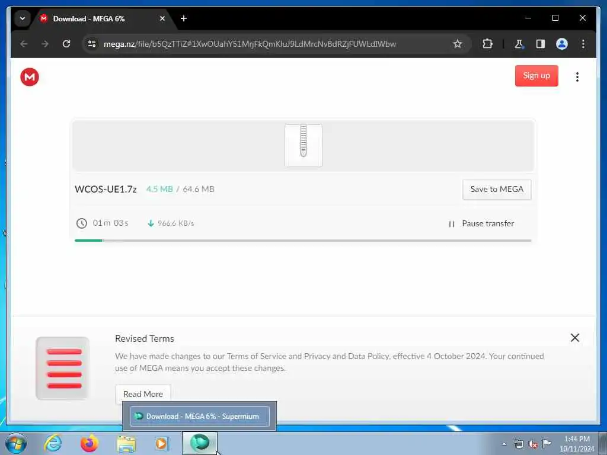
Task: Click the archive file thumbnail
Action: (x=303, y=146)
